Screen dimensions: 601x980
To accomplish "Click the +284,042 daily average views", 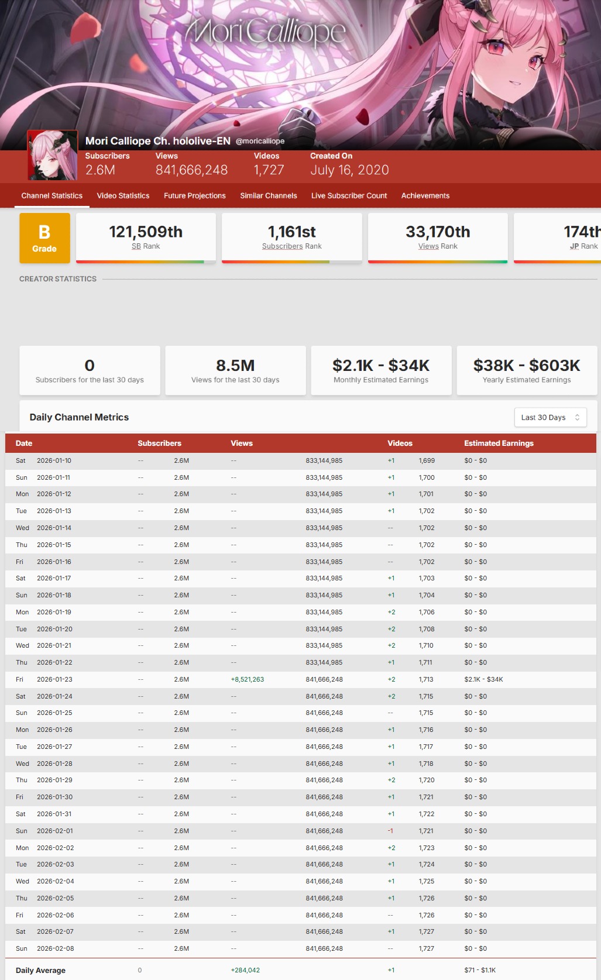I will (x=245, y=970).
